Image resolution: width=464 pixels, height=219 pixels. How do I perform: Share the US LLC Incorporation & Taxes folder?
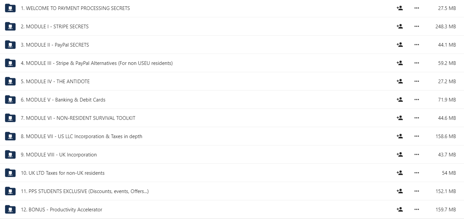point(400,136)
